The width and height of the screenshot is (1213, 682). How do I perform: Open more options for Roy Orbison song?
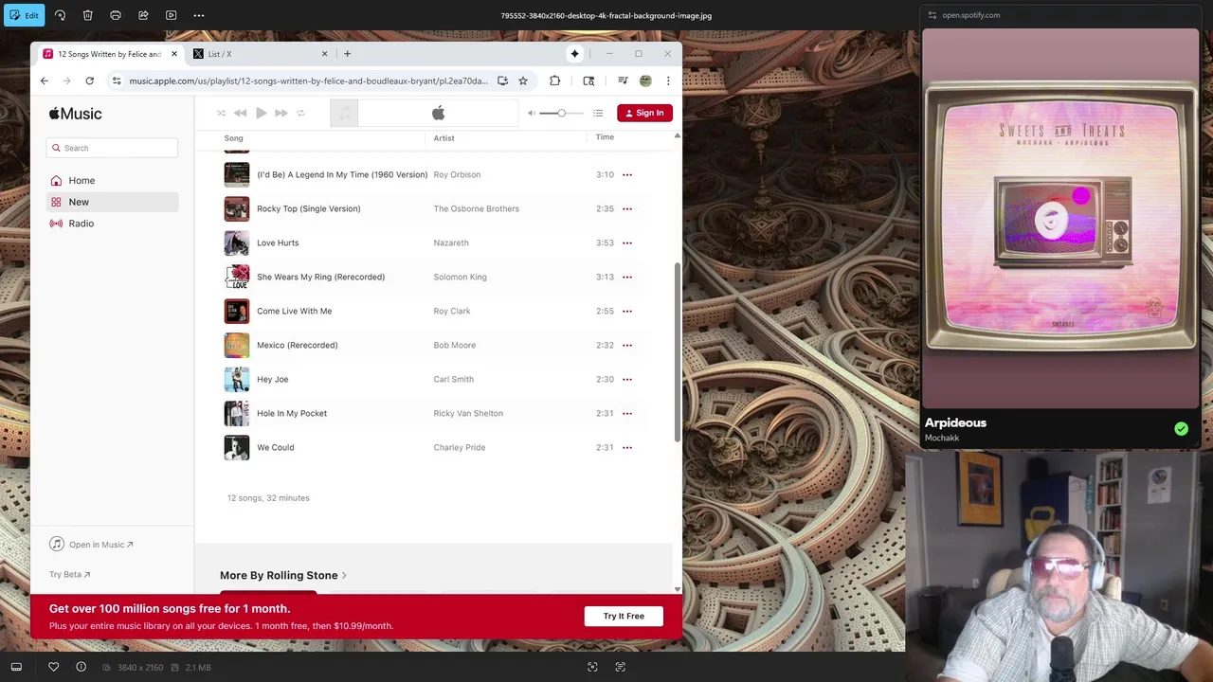(x=626, y=174)
